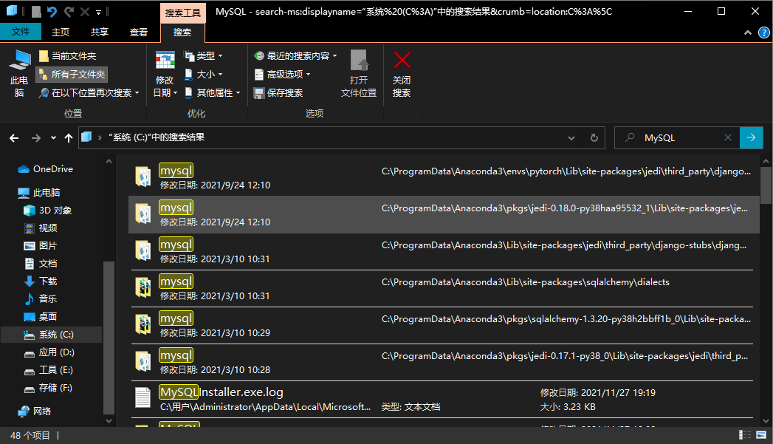Click the Redo icon in title bar
The image size is (773, 444).
tap(69, 11)
